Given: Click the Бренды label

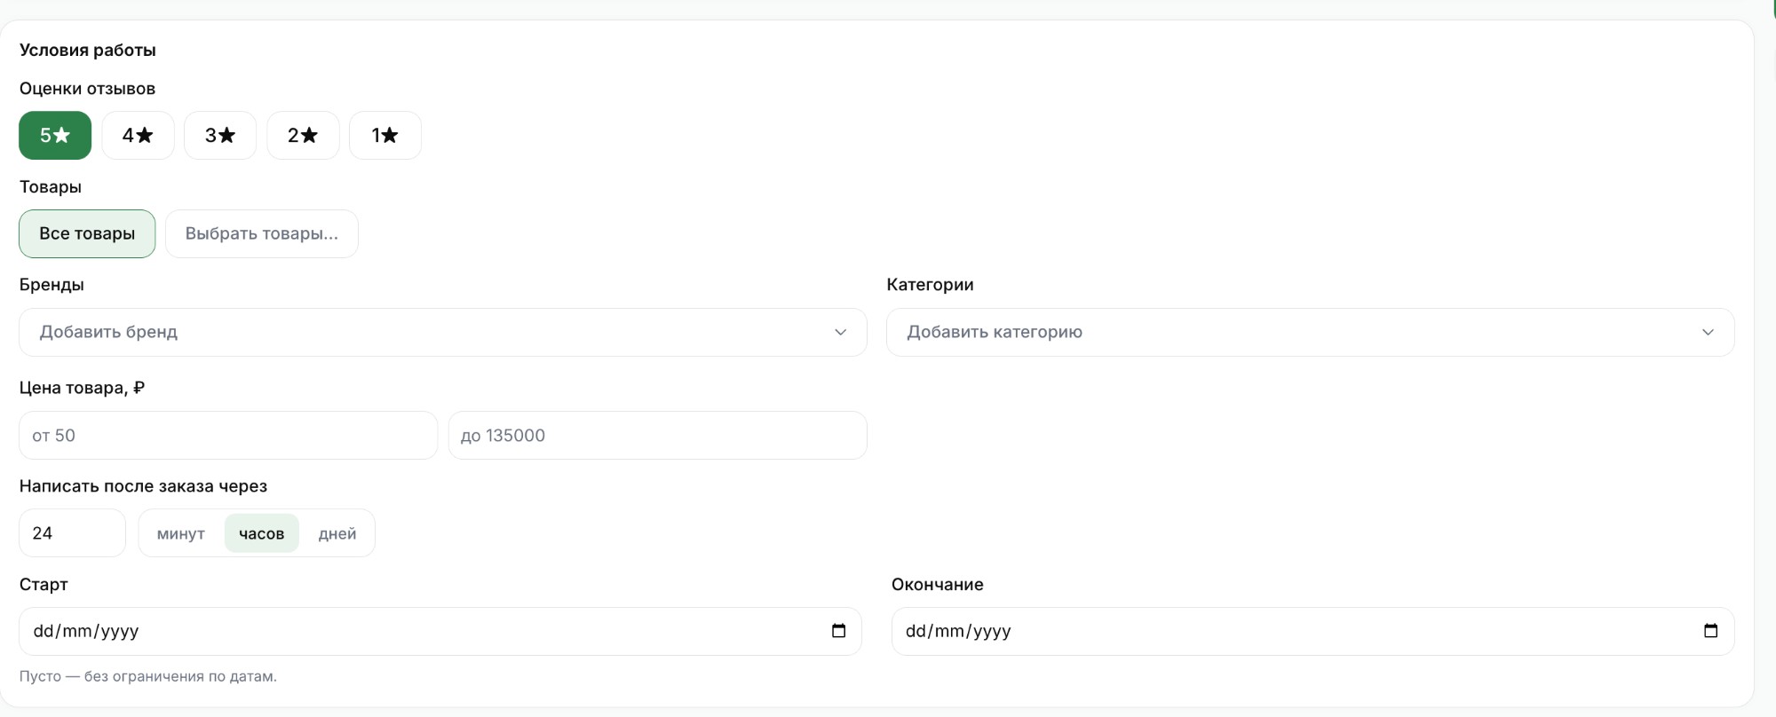Looking at the screenshot, I should (x=52, y=284).
